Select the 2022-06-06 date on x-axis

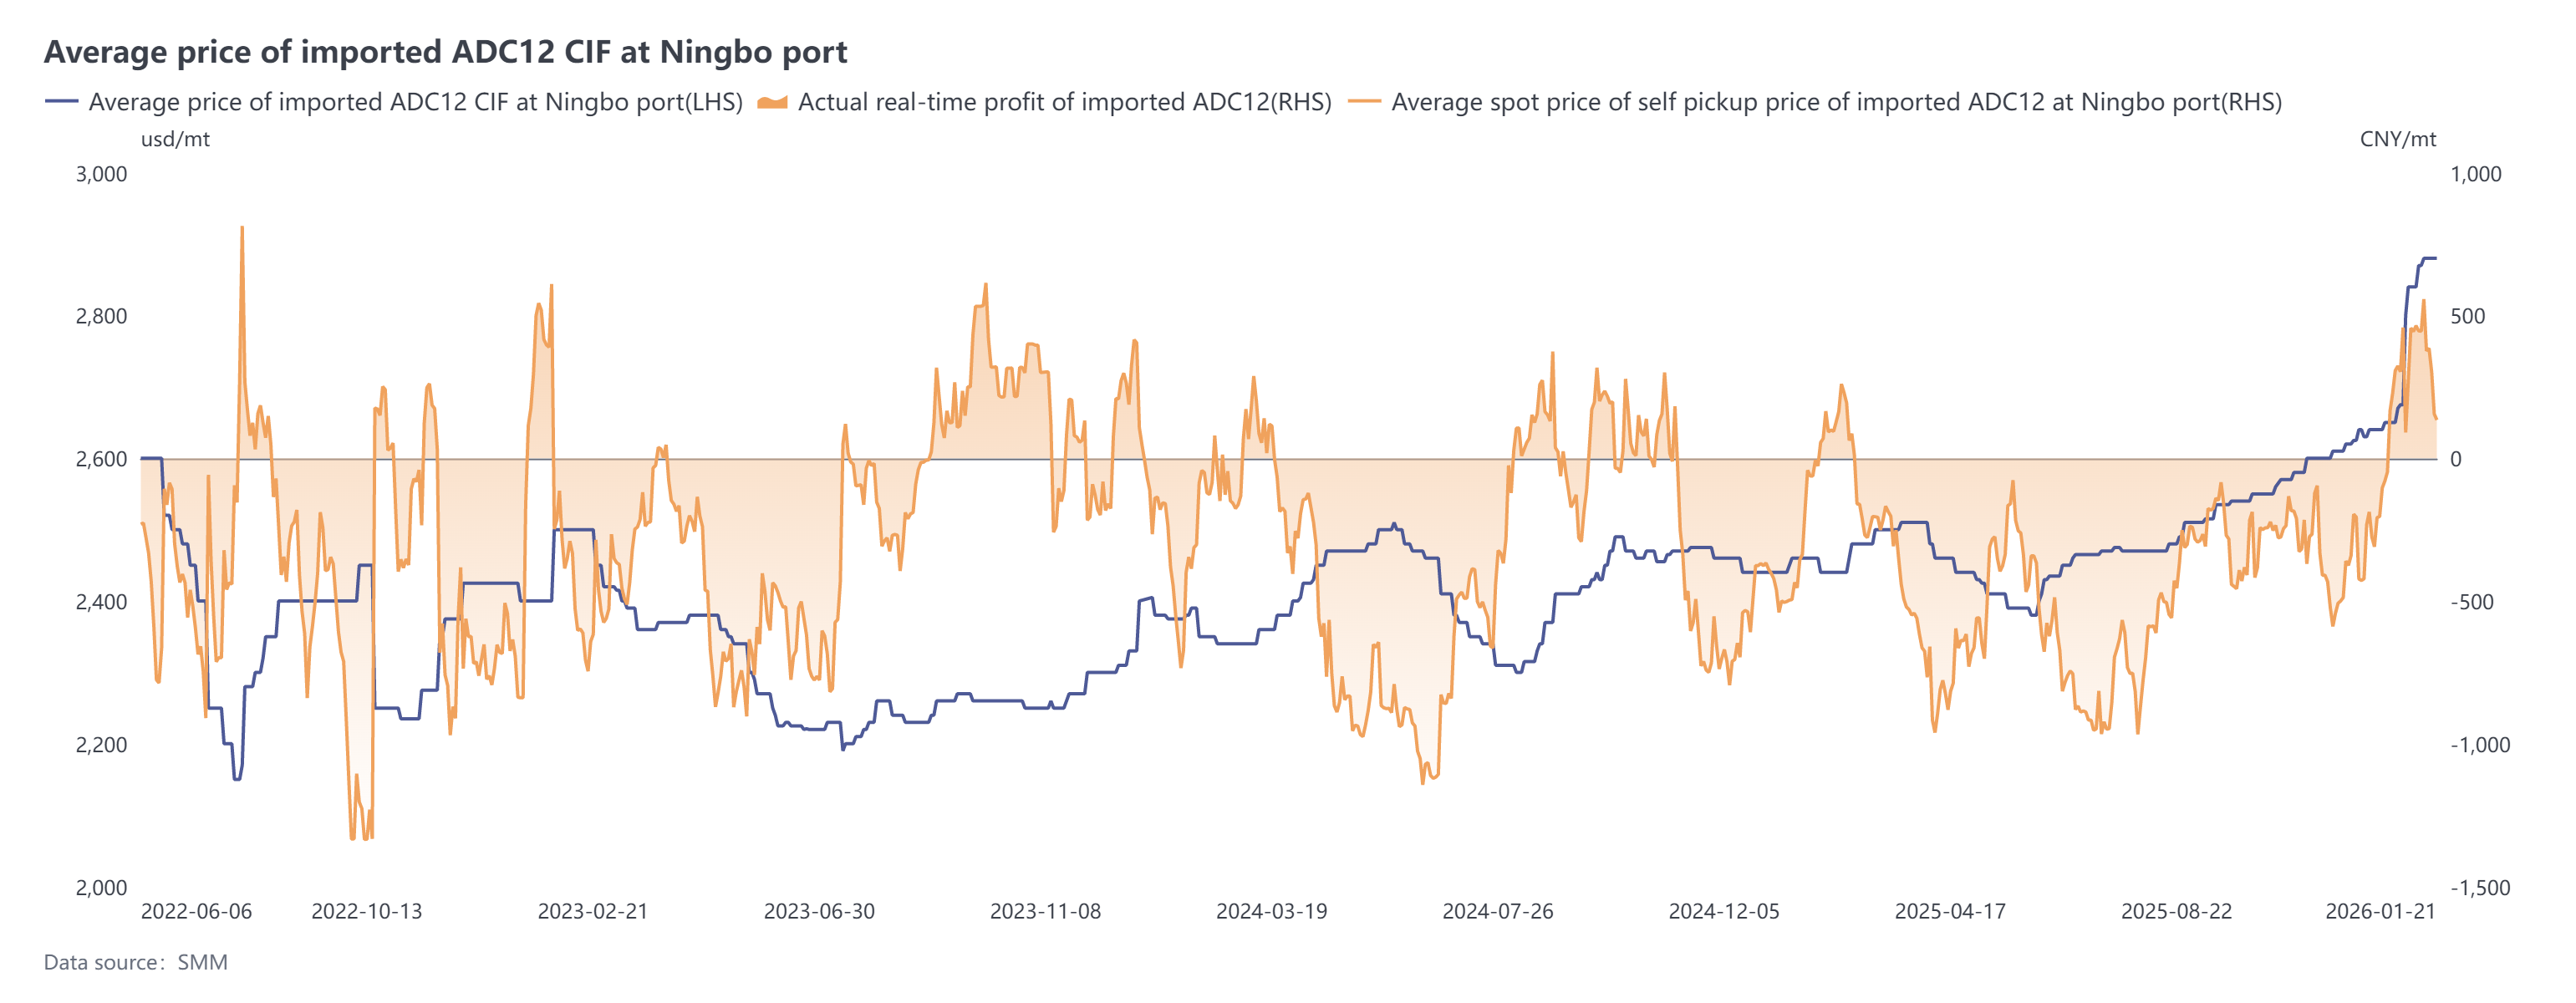[x=196, y=911]
